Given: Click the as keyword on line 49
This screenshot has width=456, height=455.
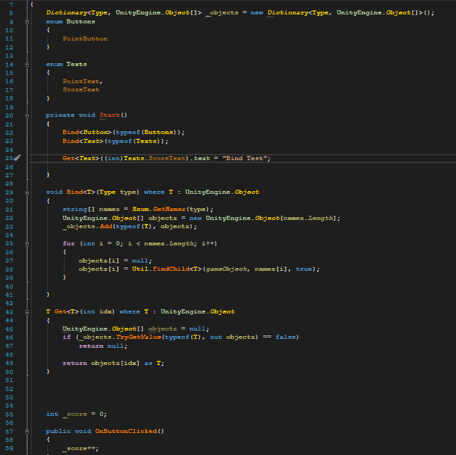Looking at the screenshot, I should point(148,364).
